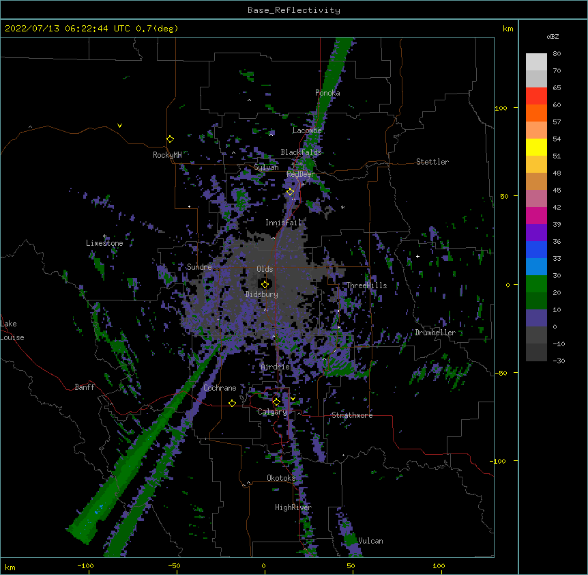Click the dBZ legend heading
Image resolution: width=588 pixels, height=575 pixels.
(x=553, y=37)
